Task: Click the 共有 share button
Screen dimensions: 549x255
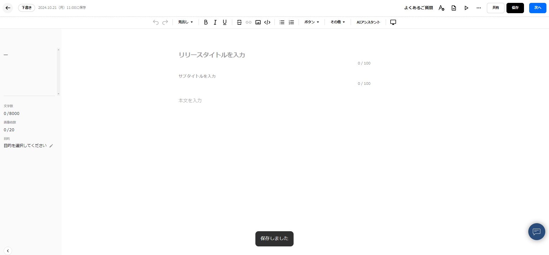Action: pos(496,8)
